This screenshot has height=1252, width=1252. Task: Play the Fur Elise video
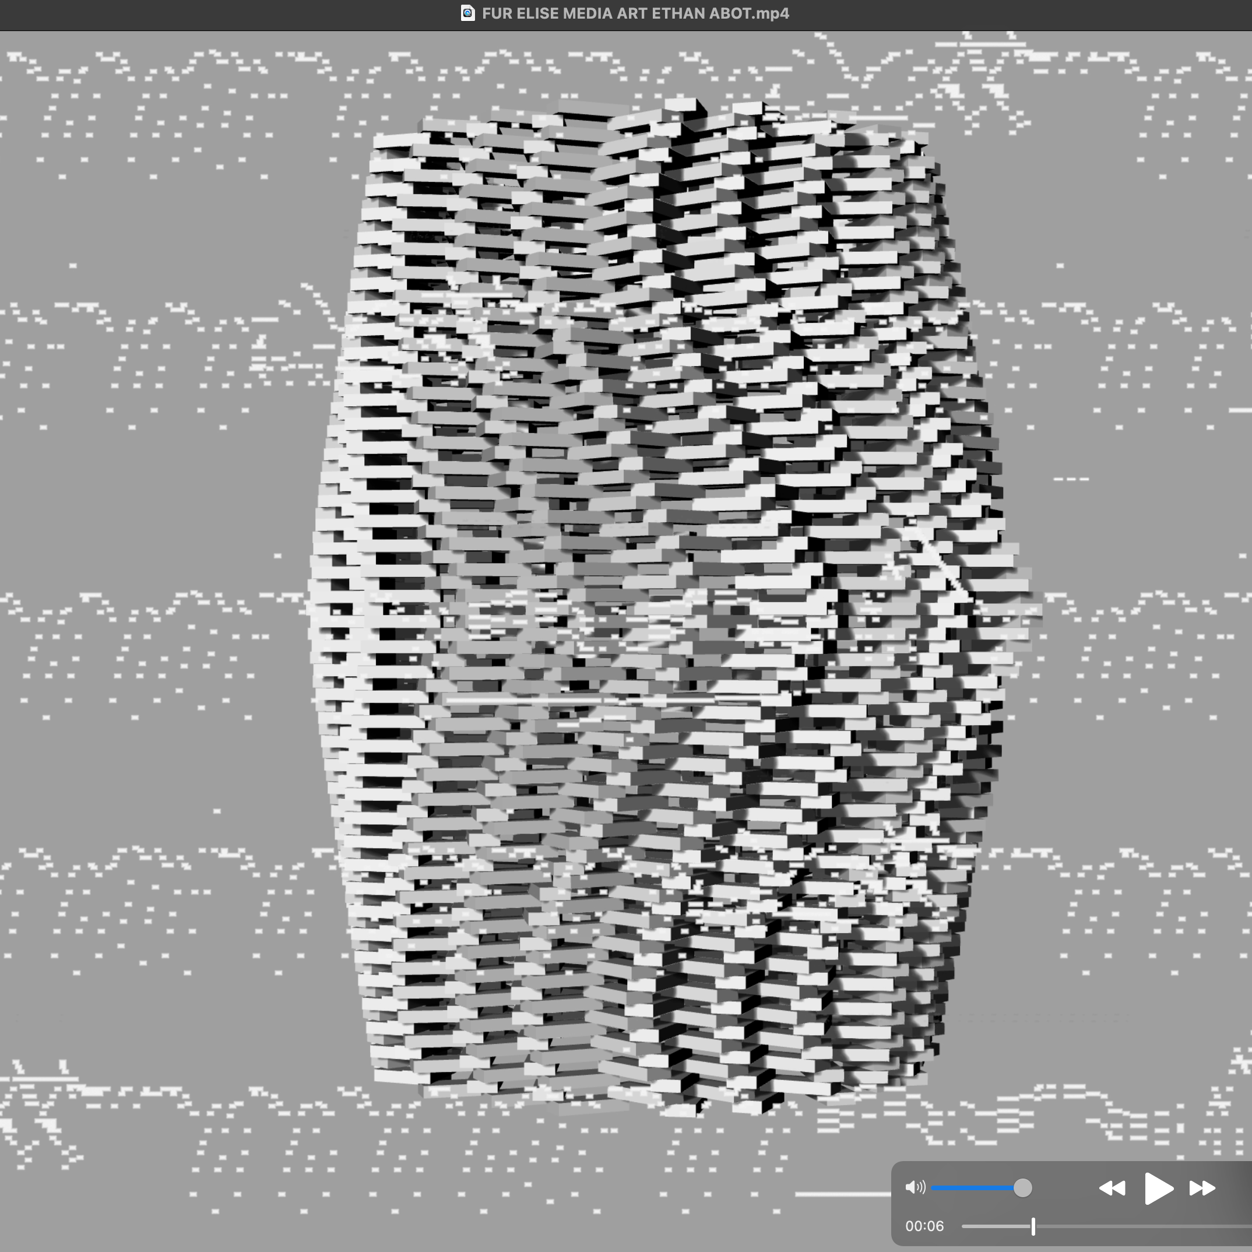tap(1159, 1188)
